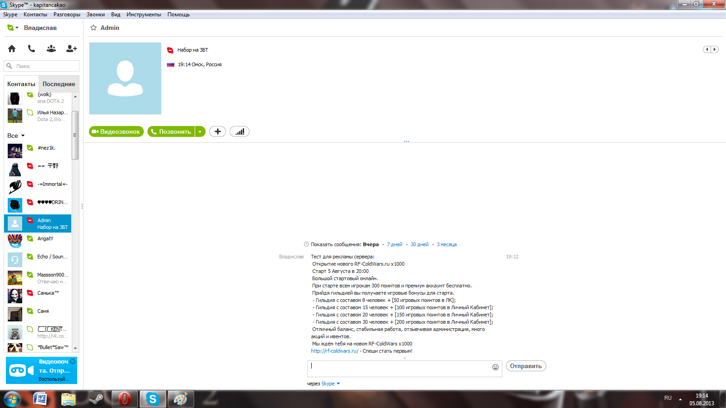
Task: Click the Поиск contact search field
Action: (42, 66)
